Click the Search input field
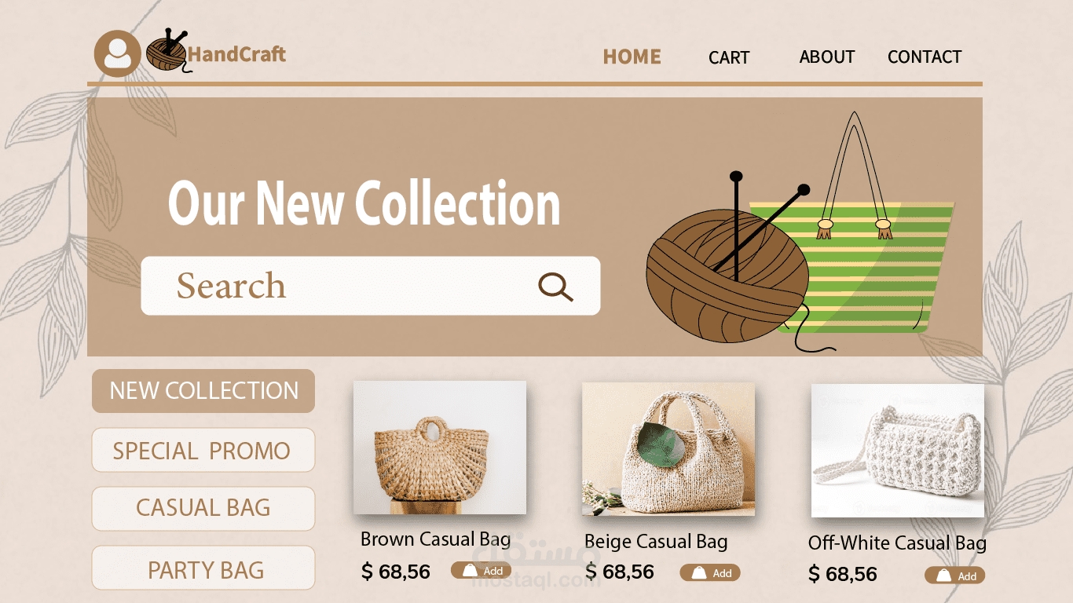 [371, 286]
